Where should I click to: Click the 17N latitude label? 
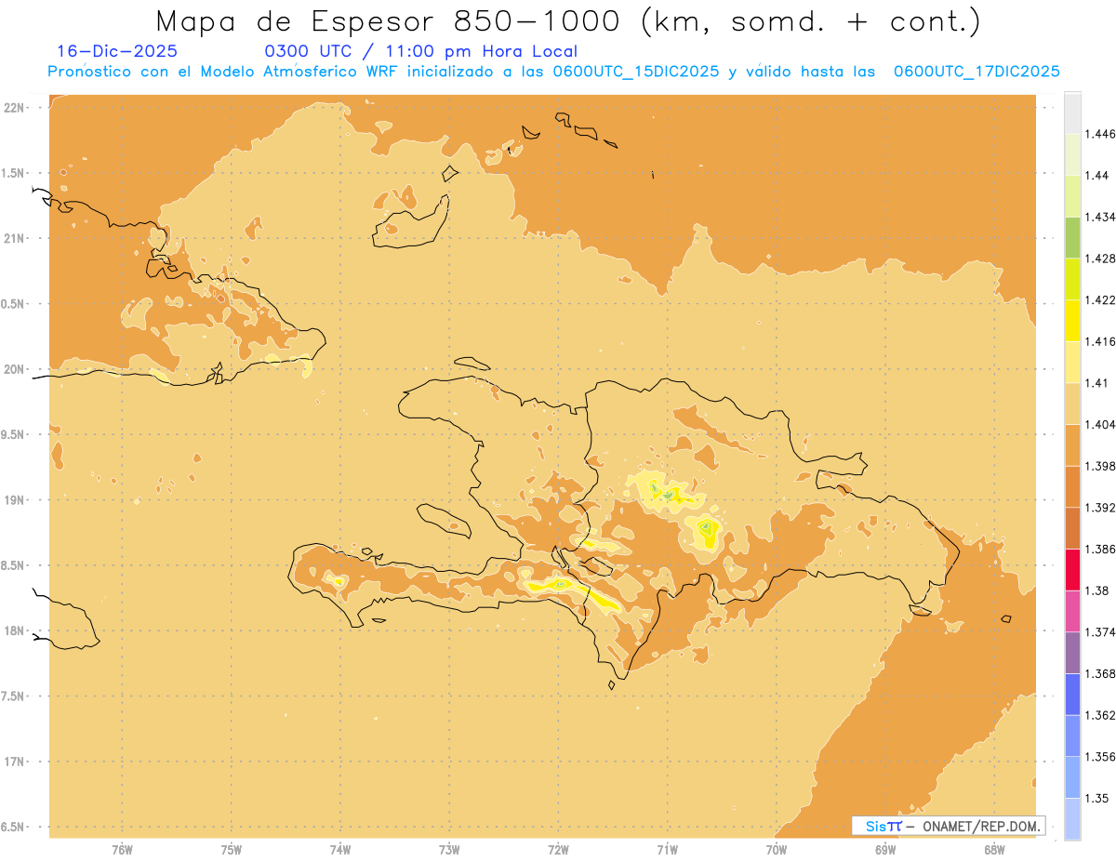click(16, 762)
